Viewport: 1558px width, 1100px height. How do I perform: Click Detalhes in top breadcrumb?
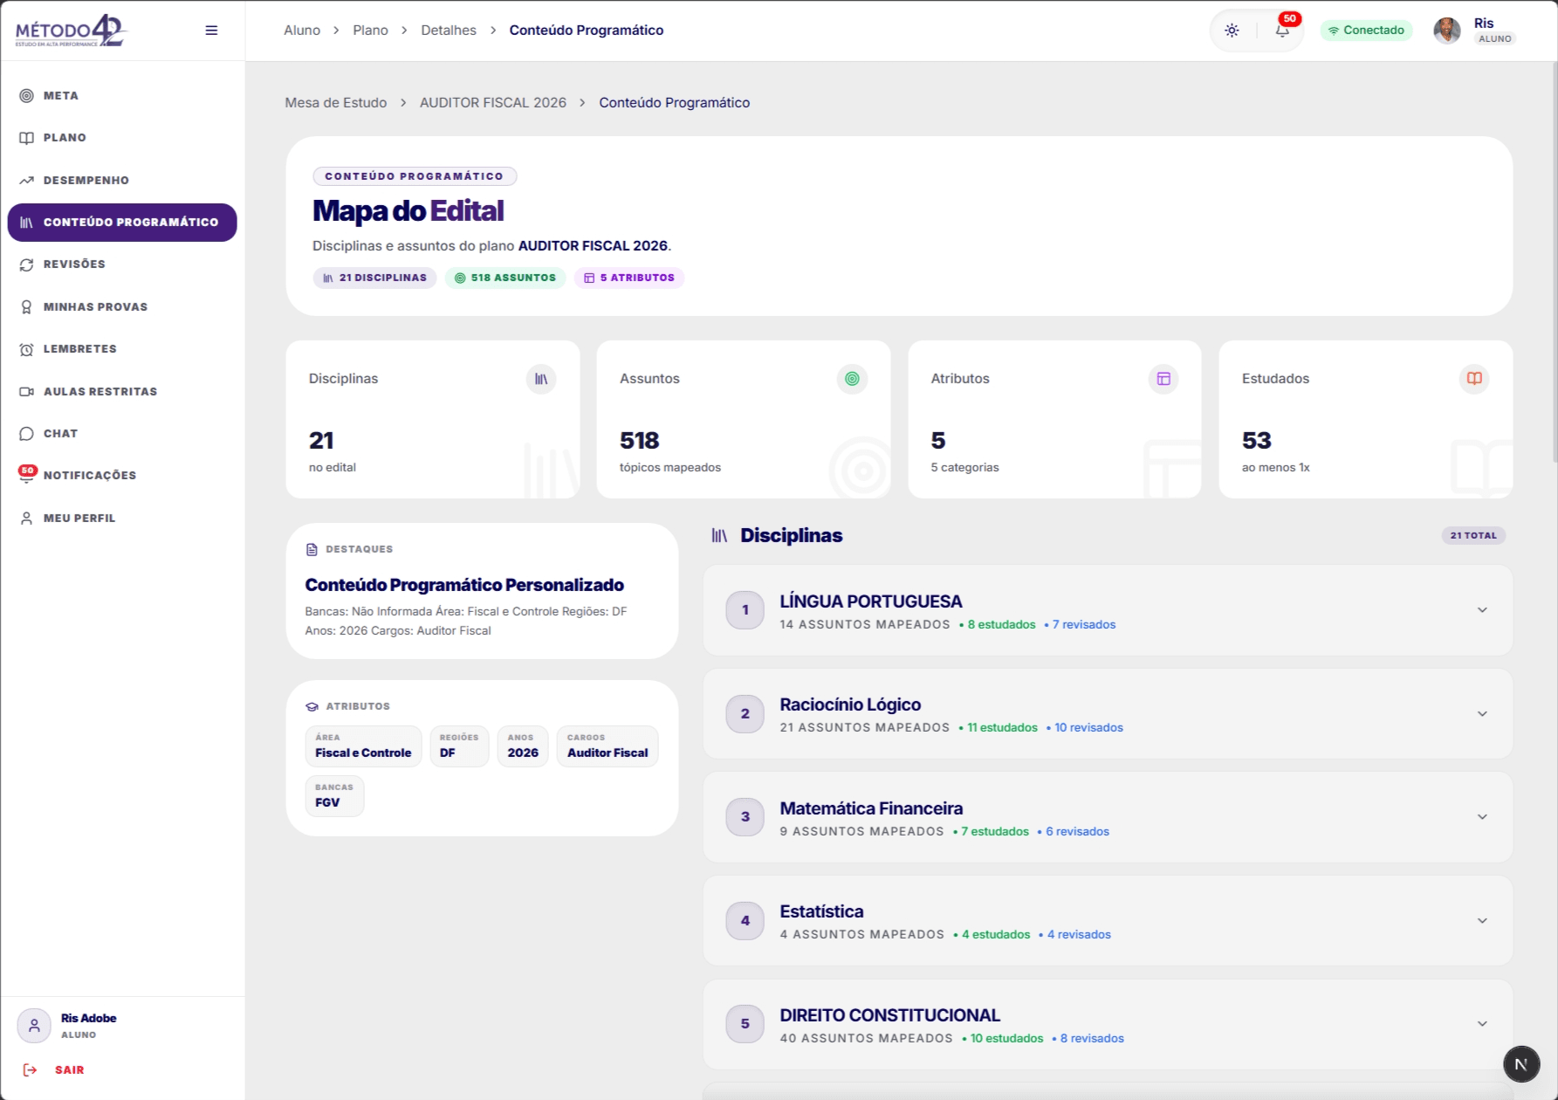pos(449,31)
